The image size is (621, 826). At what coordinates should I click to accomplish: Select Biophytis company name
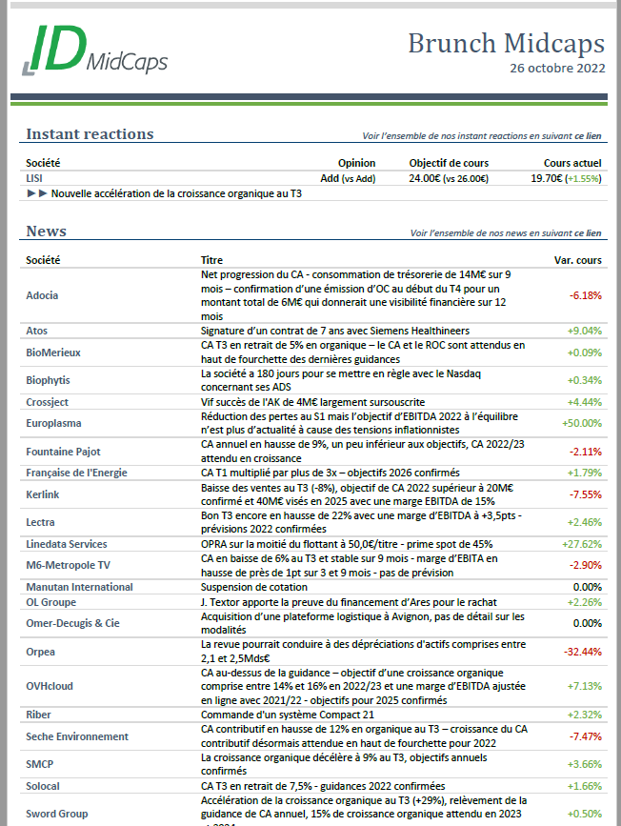pos(48,380)
